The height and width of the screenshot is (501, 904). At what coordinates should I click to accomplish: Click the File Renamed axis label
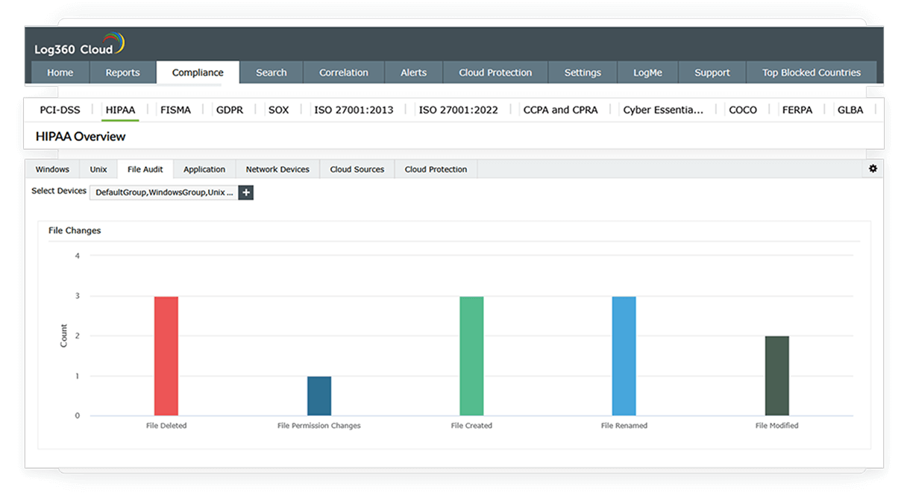(x=624, y=426)
